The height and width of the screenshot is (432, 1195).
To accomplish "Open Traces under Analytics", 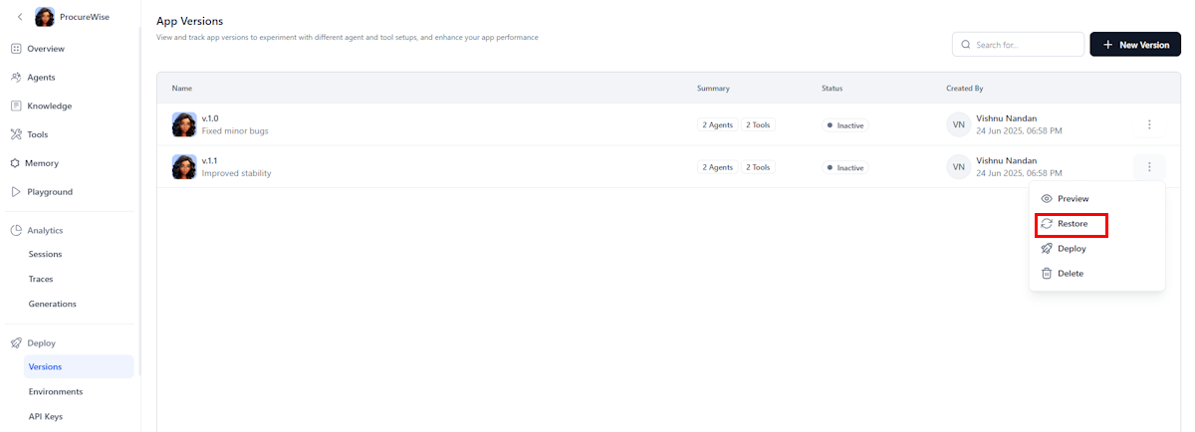I will coord(41,280).
